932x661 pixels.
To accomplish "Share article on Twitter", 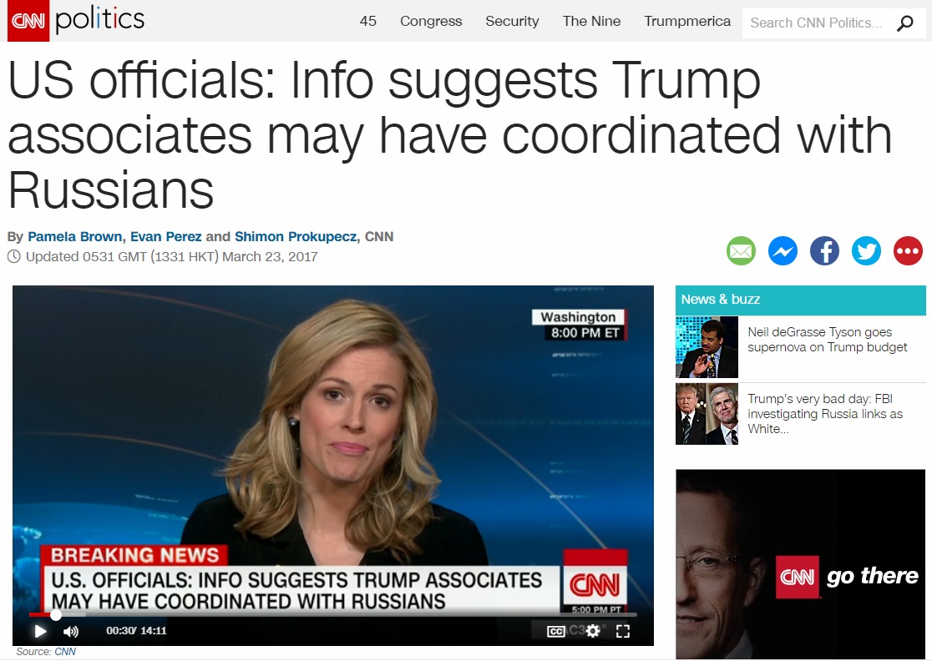I will pyautogui.click(x=866, y=250).
